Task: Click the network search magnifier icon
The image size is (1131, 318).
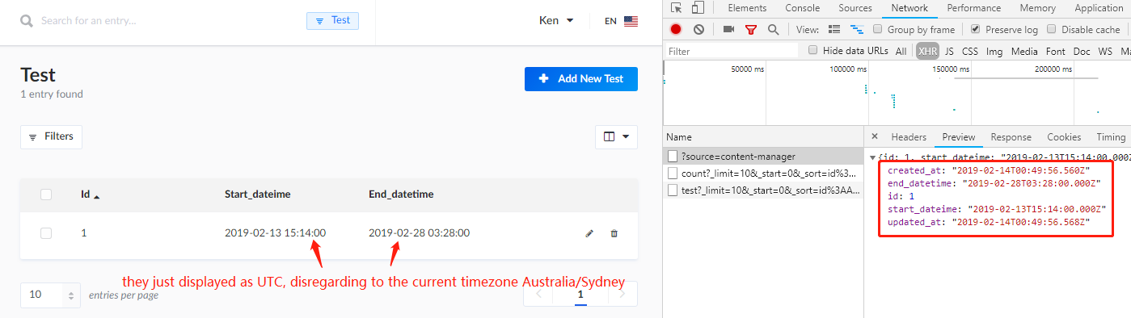Action: point(773,29)
